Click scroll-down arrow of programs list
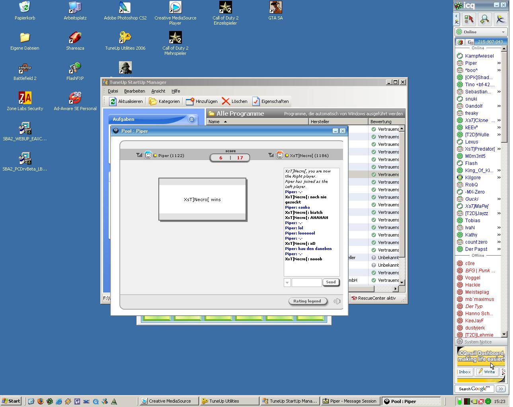The width and height of the screenshot is (513, 407). click(x=402, y=282)
